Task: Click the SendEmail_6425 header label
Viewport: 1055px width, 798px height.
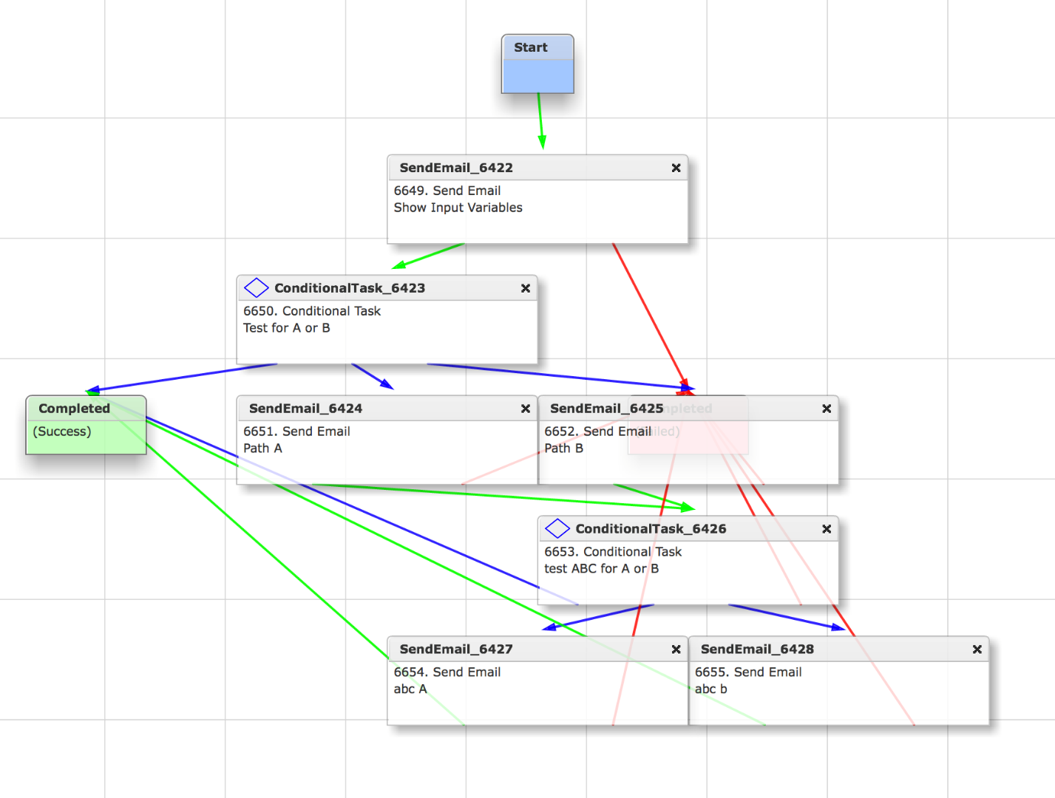Action: (606, 409)
